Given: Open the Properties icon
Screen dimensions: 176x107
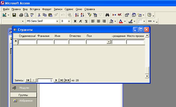Looking at the screenshot, I should coord(127,15).
